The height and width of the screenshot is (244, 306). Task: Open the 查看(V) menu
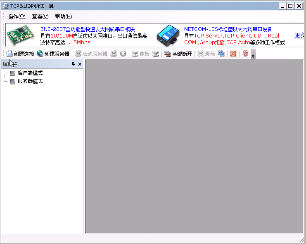pyautogui.click(x=40, y=16)
